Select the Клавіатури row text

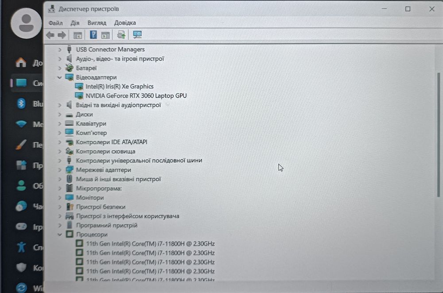click(x=91, y=123)
